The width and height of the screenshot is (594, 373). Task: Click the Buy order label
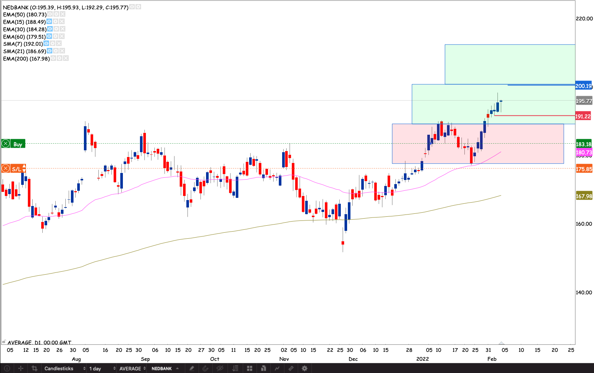[17, 144]
